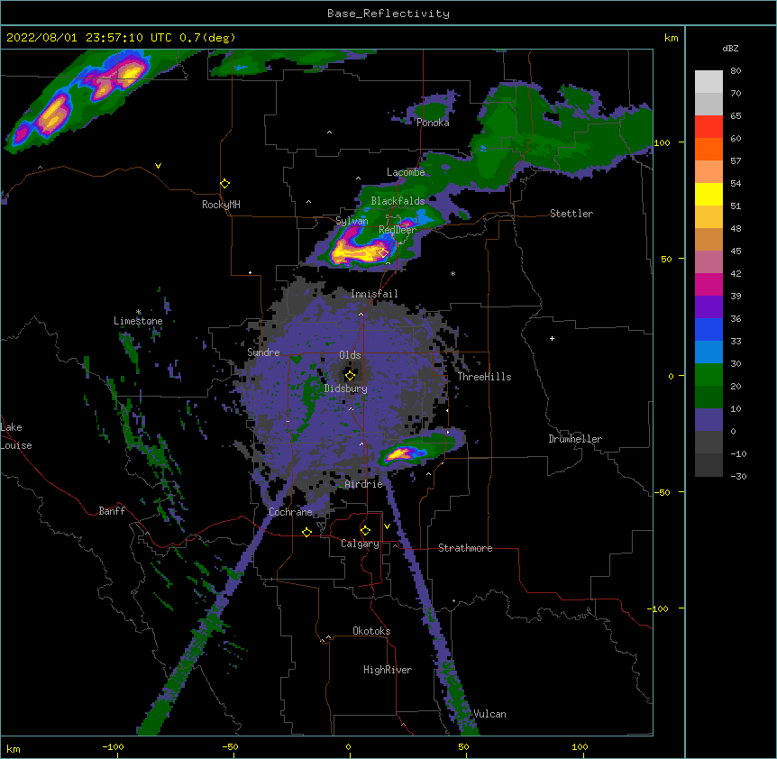Click the Lake Louise label

16,436
